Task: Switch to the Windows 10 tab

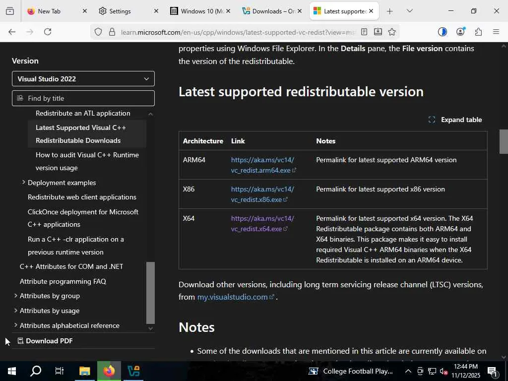Action: click(197, 11)
